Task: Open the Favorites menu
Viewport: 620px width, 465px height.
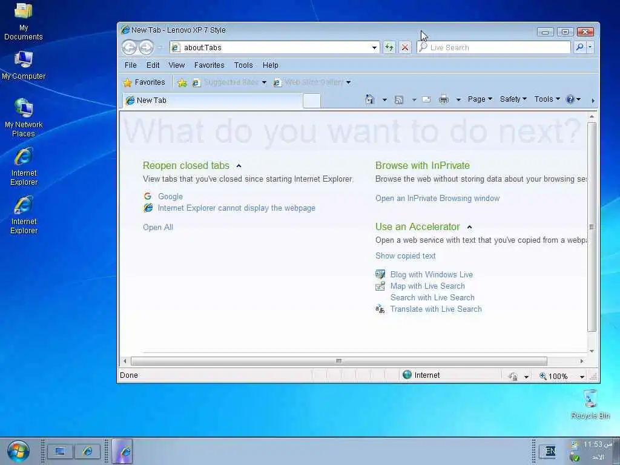Action: 209,65
